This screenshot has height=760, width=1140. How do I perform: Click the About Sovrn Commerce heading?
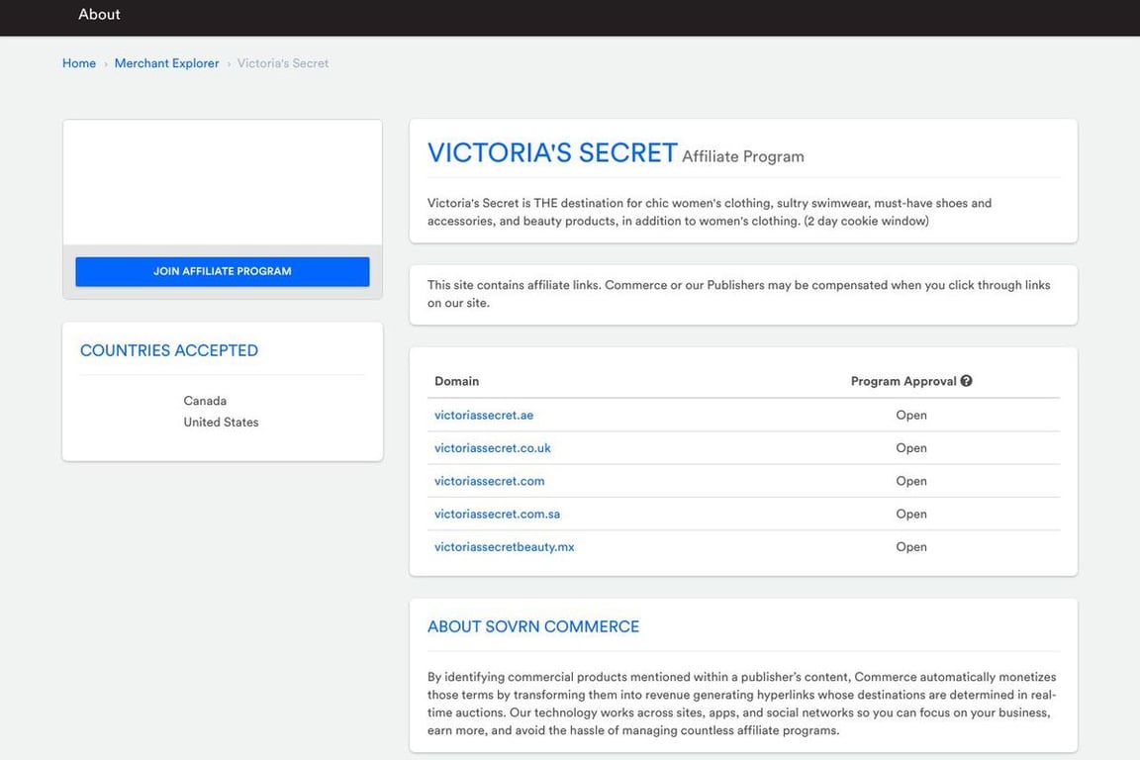533,626
